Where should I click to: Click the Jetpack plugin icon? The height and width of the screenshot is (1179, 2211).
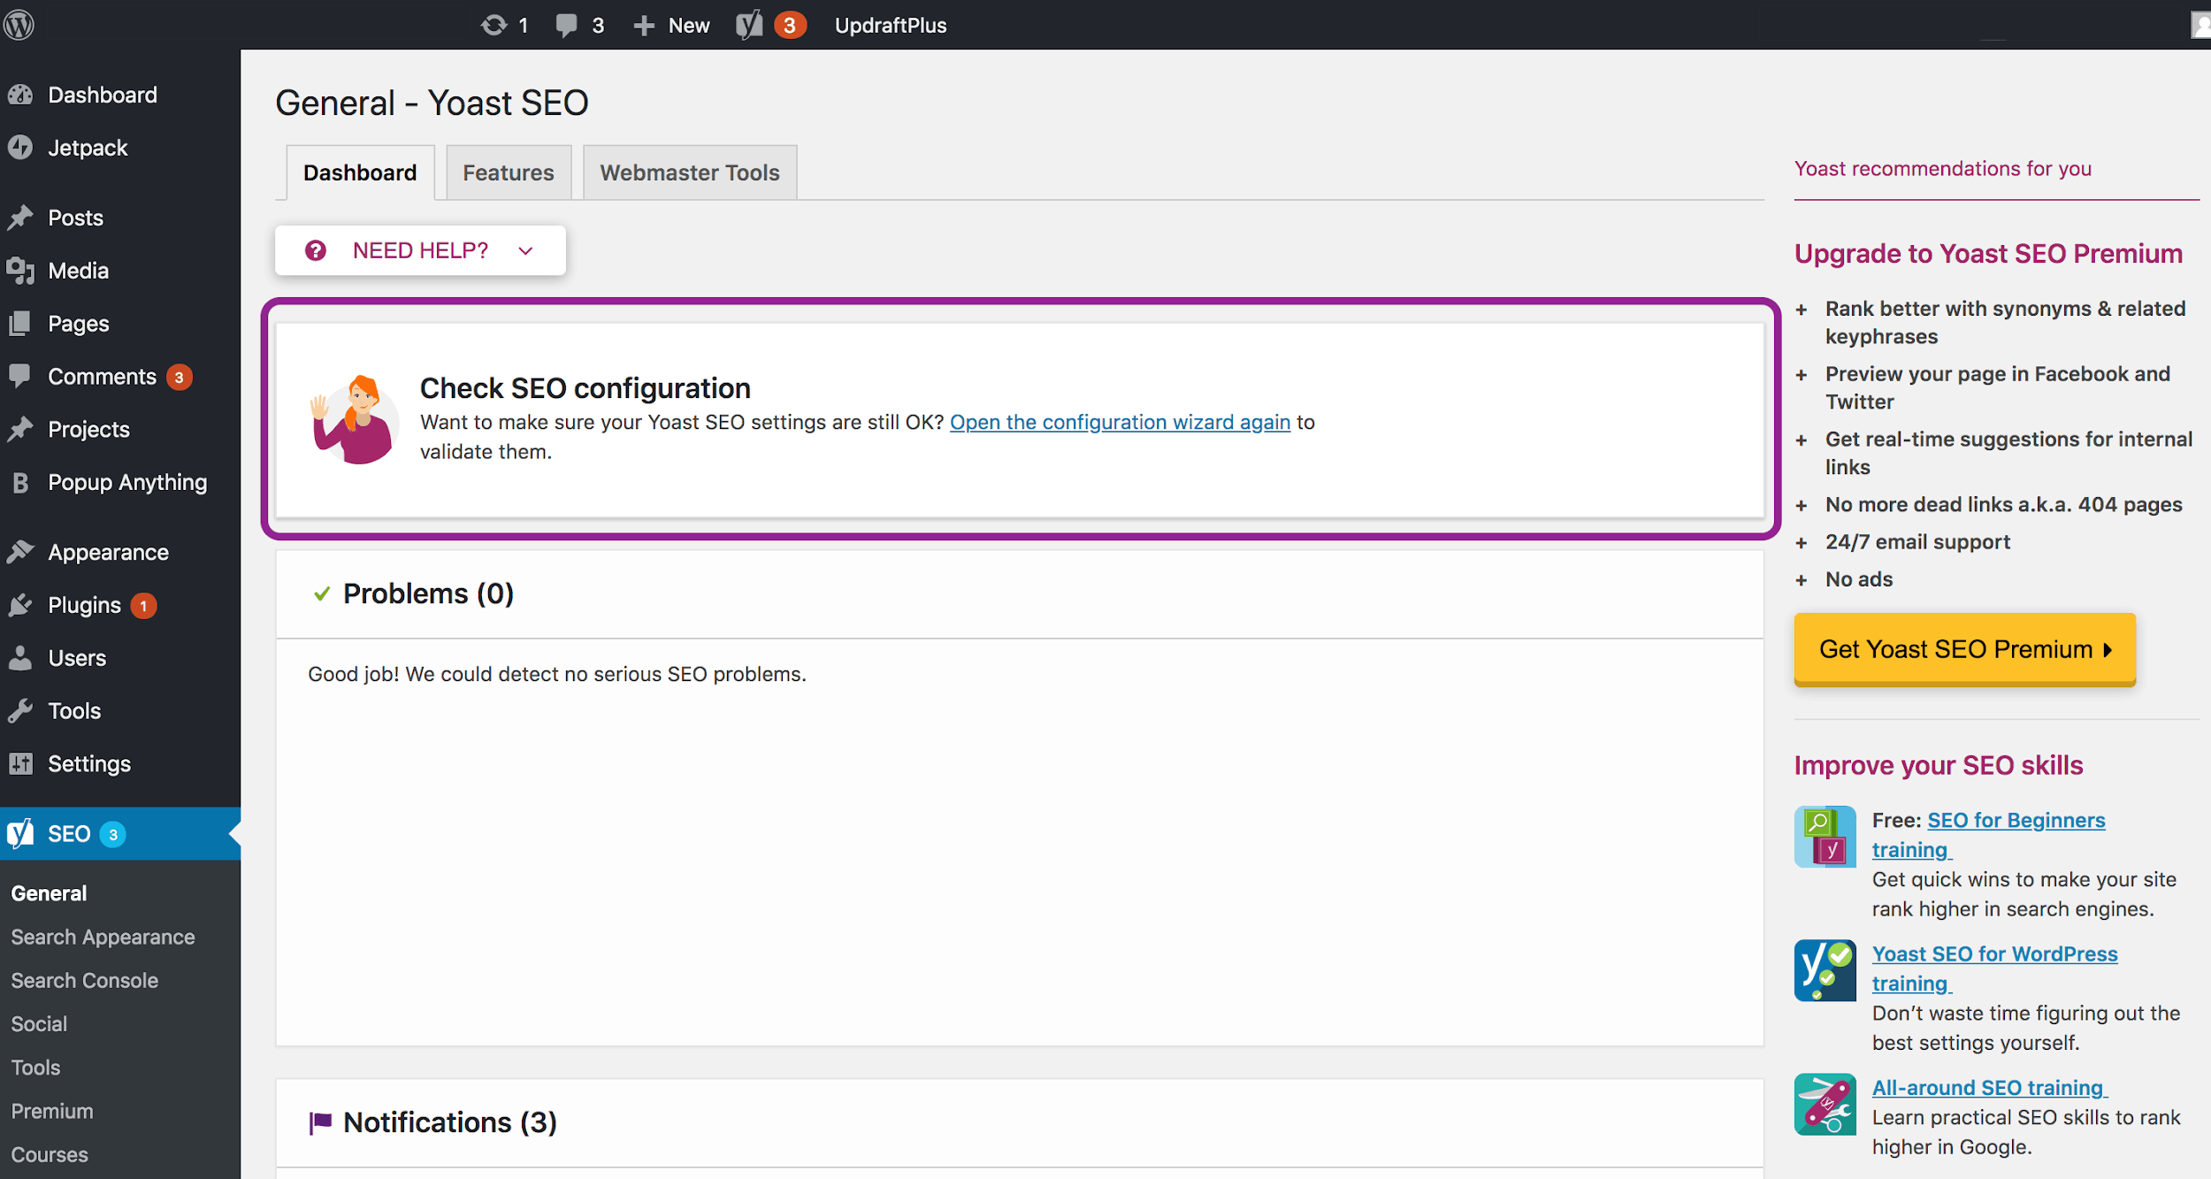point(23,146)
